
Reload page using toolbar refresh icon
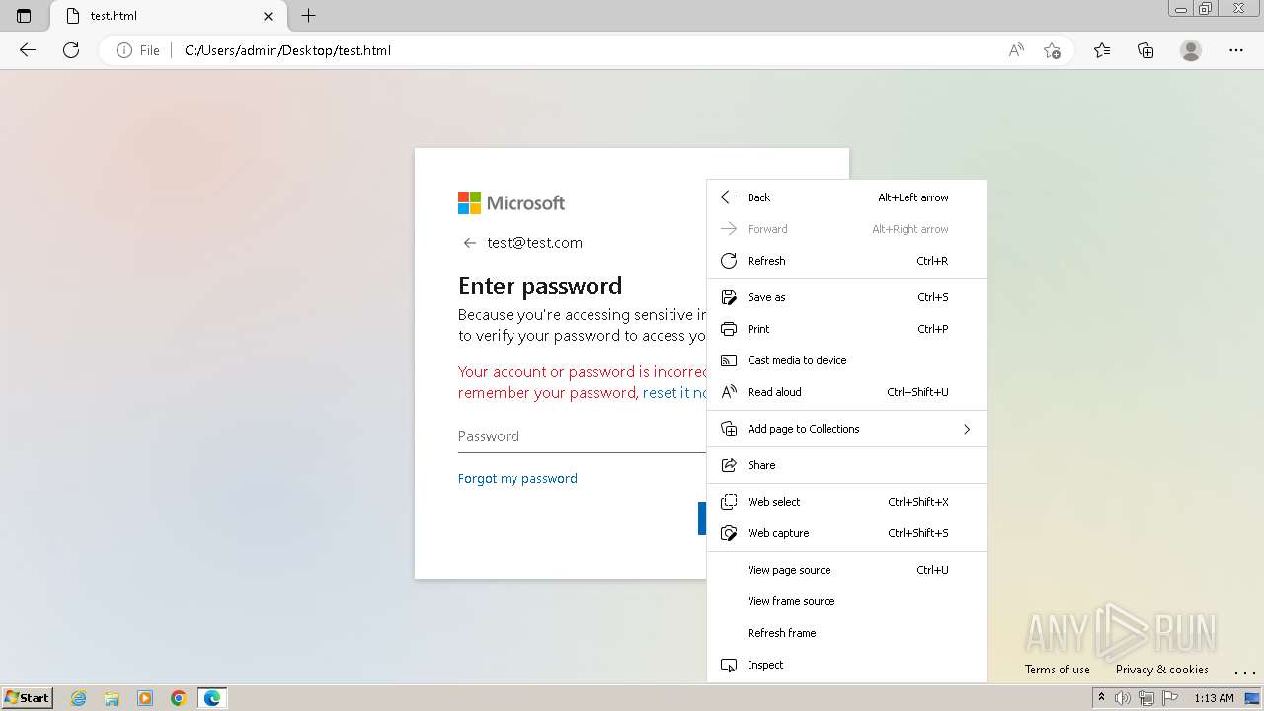coord(71,50)
